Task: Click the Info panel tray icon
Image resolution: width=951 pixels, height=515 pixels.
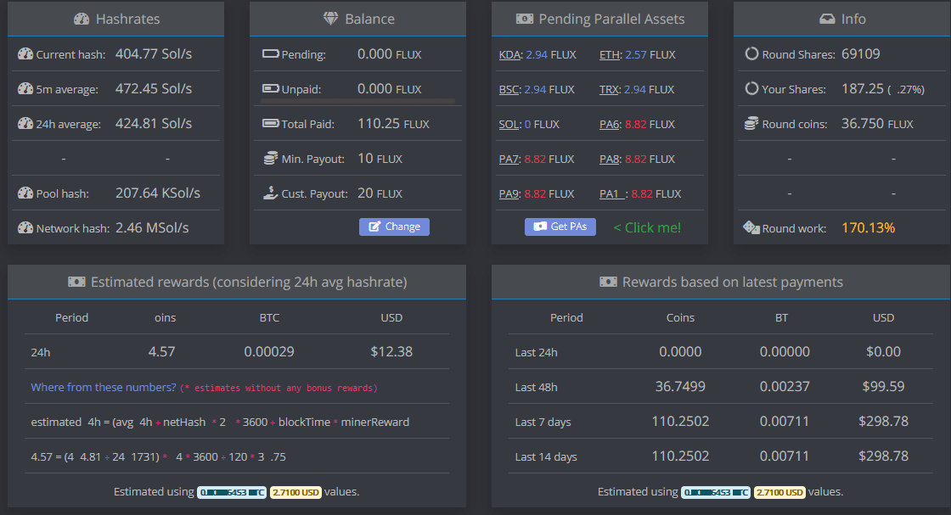Action: click(x=827, y=19)
